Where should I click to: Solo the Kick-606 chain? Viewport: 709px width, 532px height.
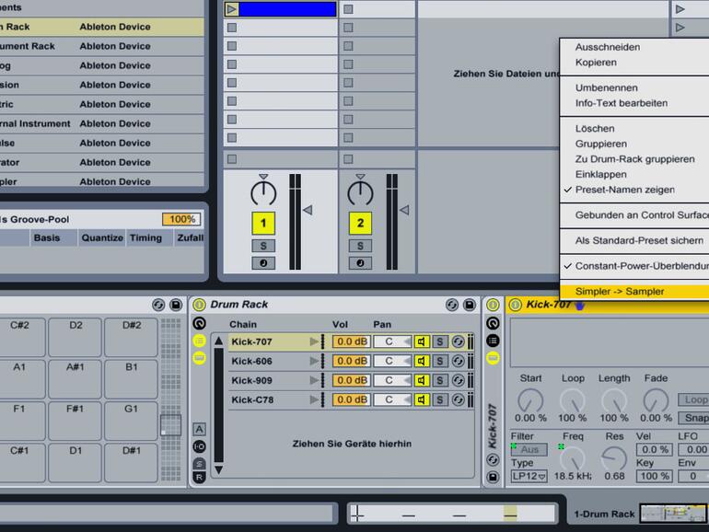440,362
